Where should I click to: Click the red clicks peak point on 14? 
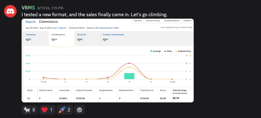pyautogui.click(x=129, y=63)
